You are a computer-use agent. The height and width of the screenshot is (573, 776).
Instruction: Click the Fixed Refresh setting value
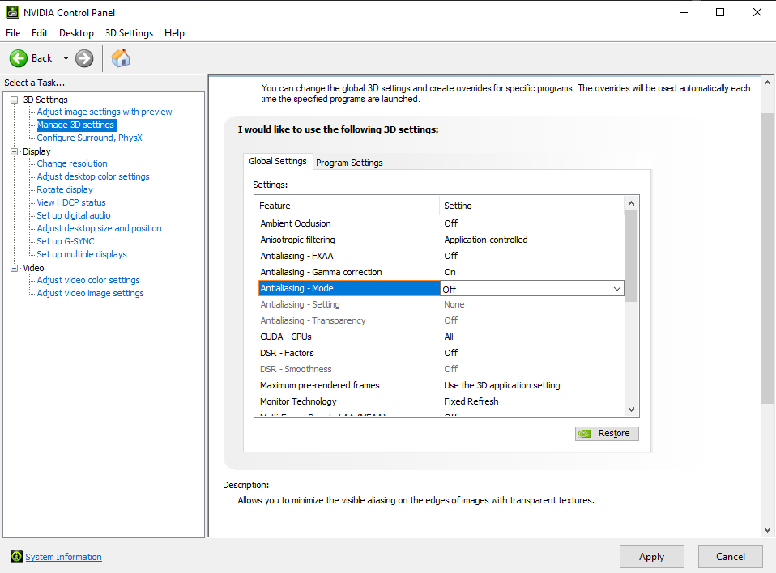click(471, 402)
